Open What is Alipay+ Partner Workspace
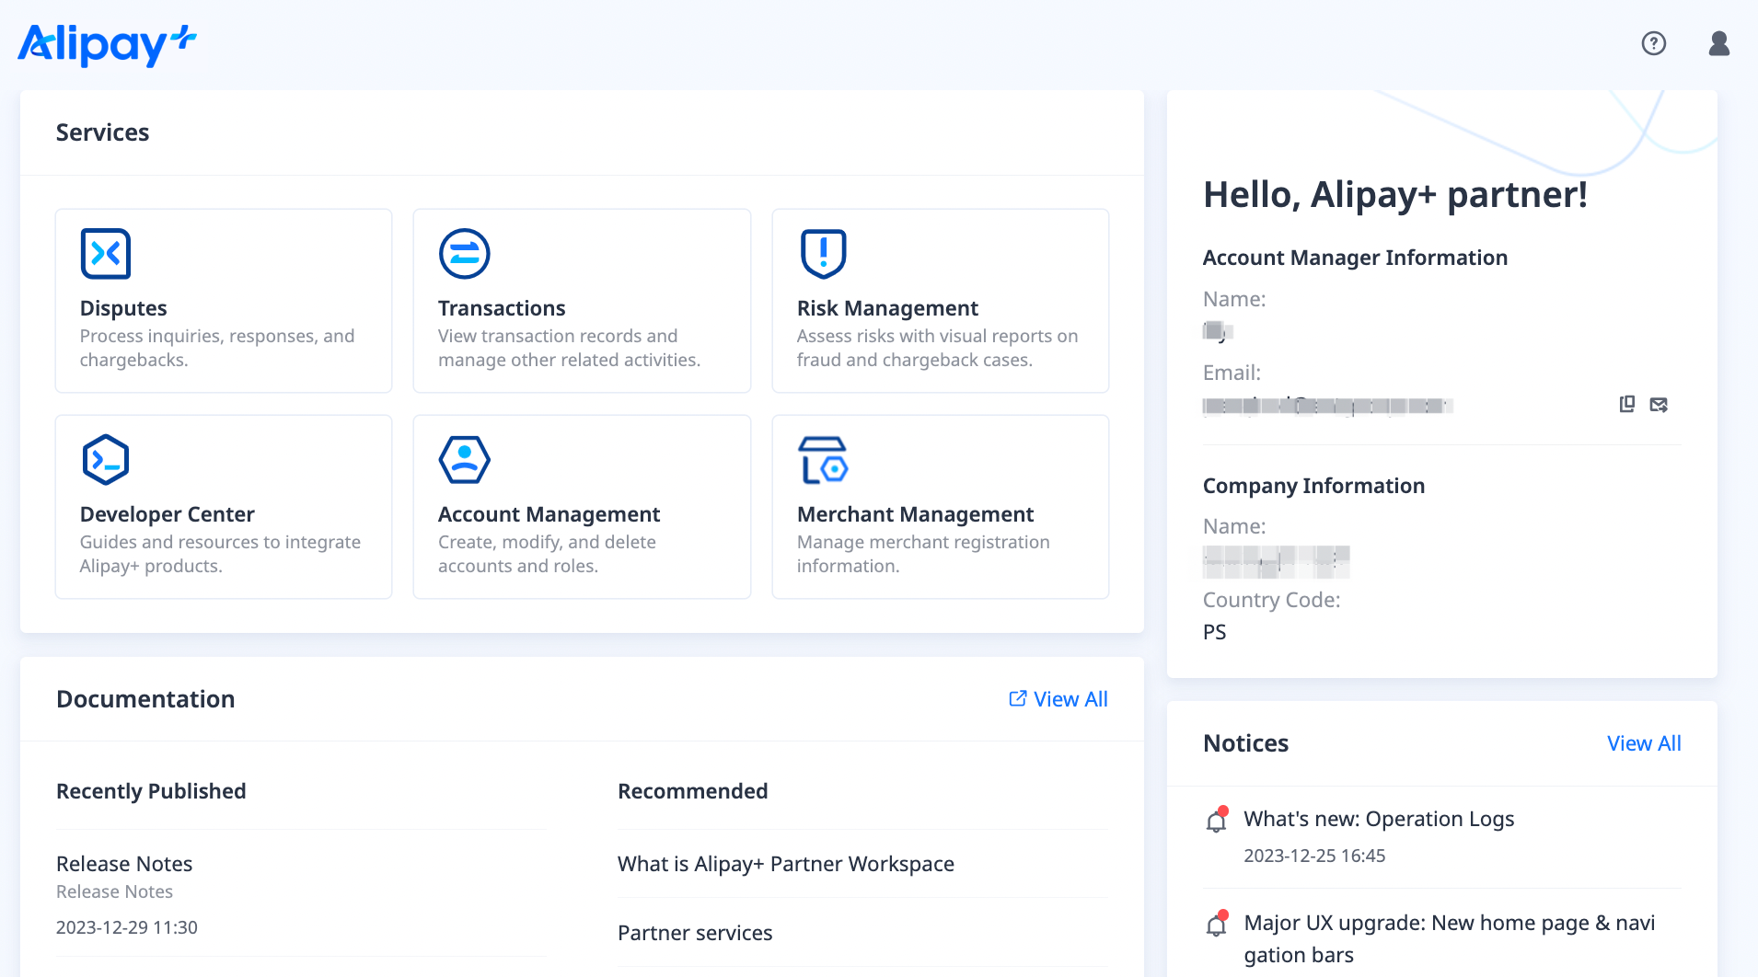Image resolution: width=1758 pixels, height=977 pixels. [x=785, y=864]
